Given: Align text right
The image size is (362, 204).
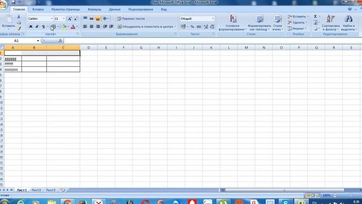Looking at the screenshot, I should point(98,27).
